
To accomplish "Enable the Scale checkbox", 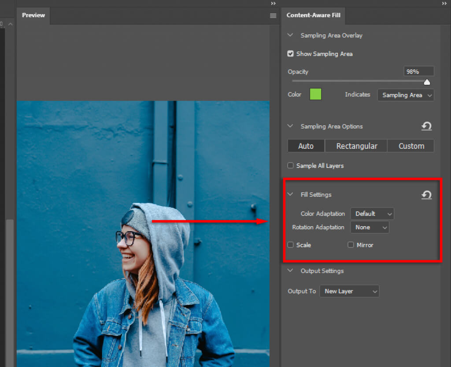I will point(291,245).
